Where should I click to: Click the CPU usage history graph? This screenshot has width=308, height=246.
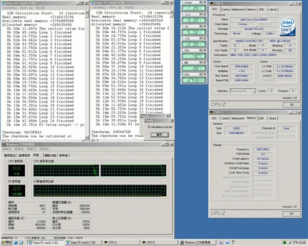[x=100, y=170]
